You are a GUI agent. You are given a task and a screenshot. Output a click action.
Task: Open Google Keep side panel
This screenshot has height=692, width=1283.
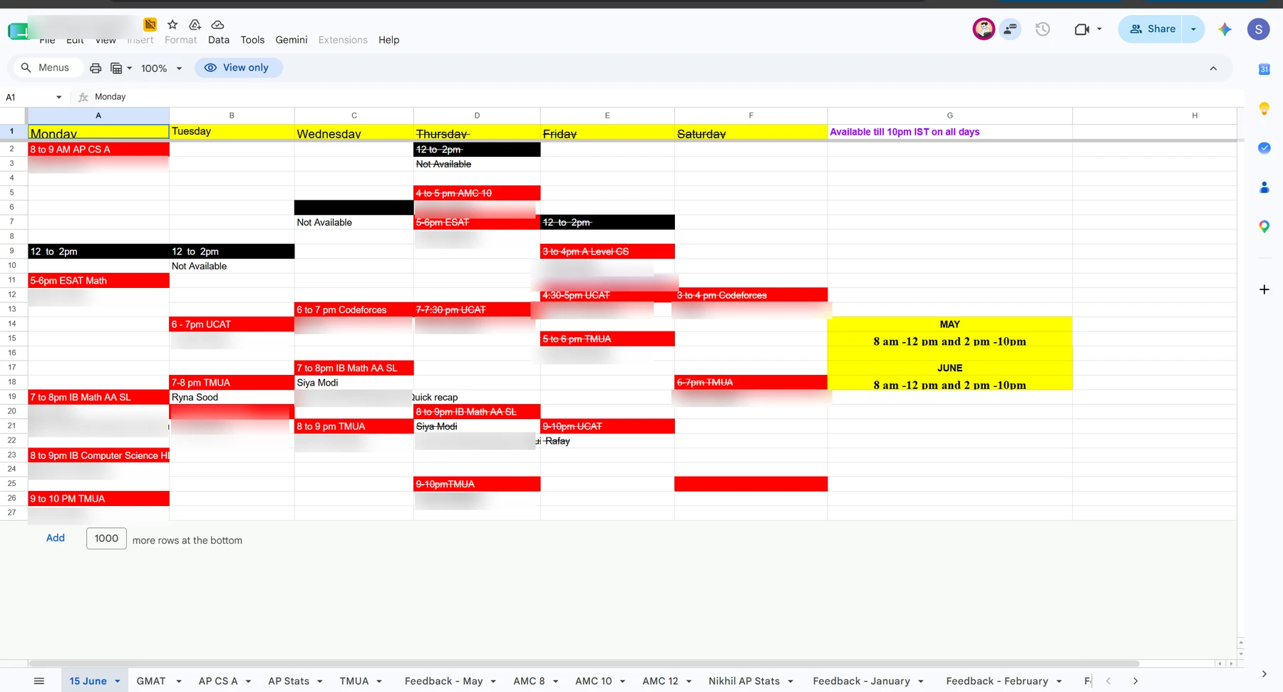pyautogui.click(x=1264, y=108)
